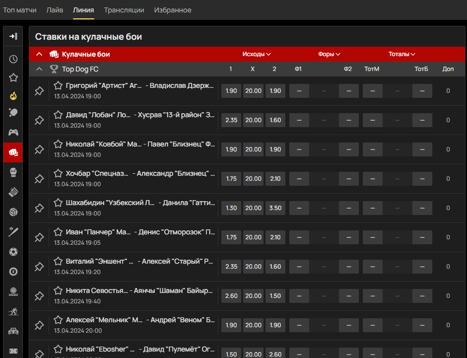Select the billiards 8-ball icon
The height and width of the screenshot is (358, 467).
click(x=13, y=272)
